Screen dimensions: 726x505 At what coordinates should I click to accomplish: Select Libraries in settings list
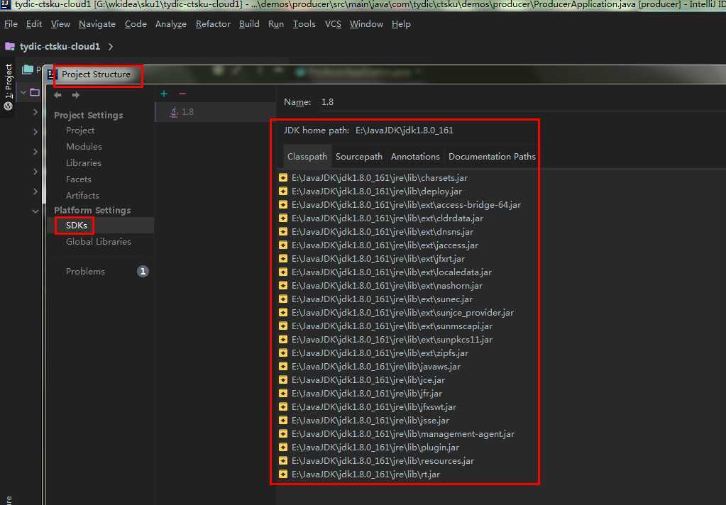(83, 163)
